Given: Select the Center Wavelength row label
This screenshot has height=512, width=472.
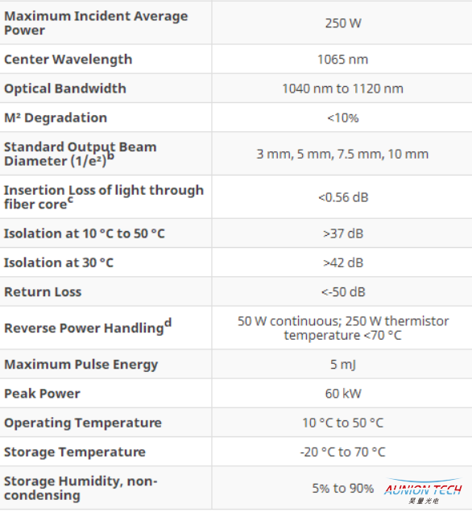Looking at the screenshot, I should (x=68, y=60).
